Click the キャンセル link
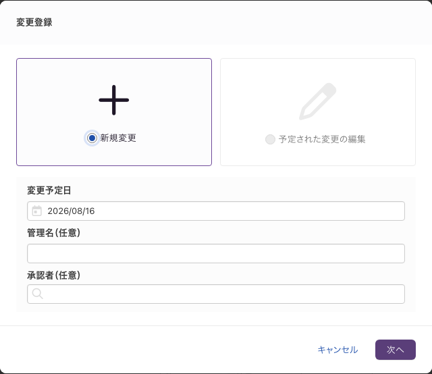The height and width of the screenshot is (374, 432). click(x=337, y=350)
